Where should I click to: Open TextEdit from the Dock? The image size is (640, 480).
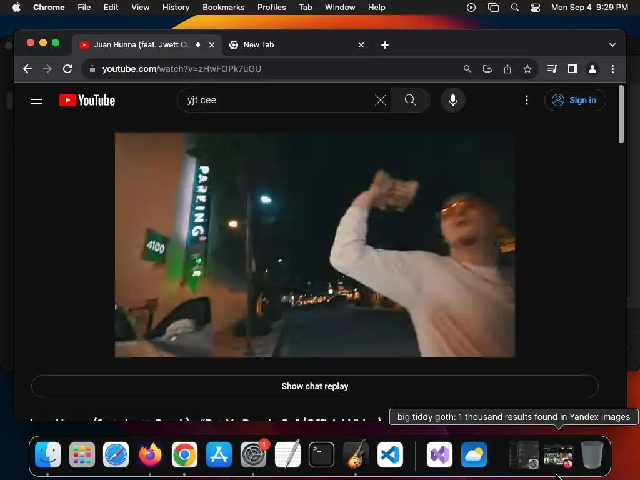pos(287,454)
